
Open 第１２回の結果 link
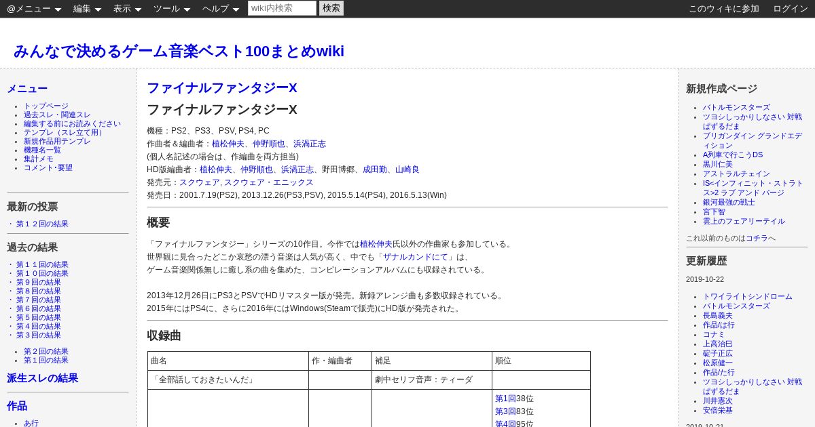(x=42, y=224)
